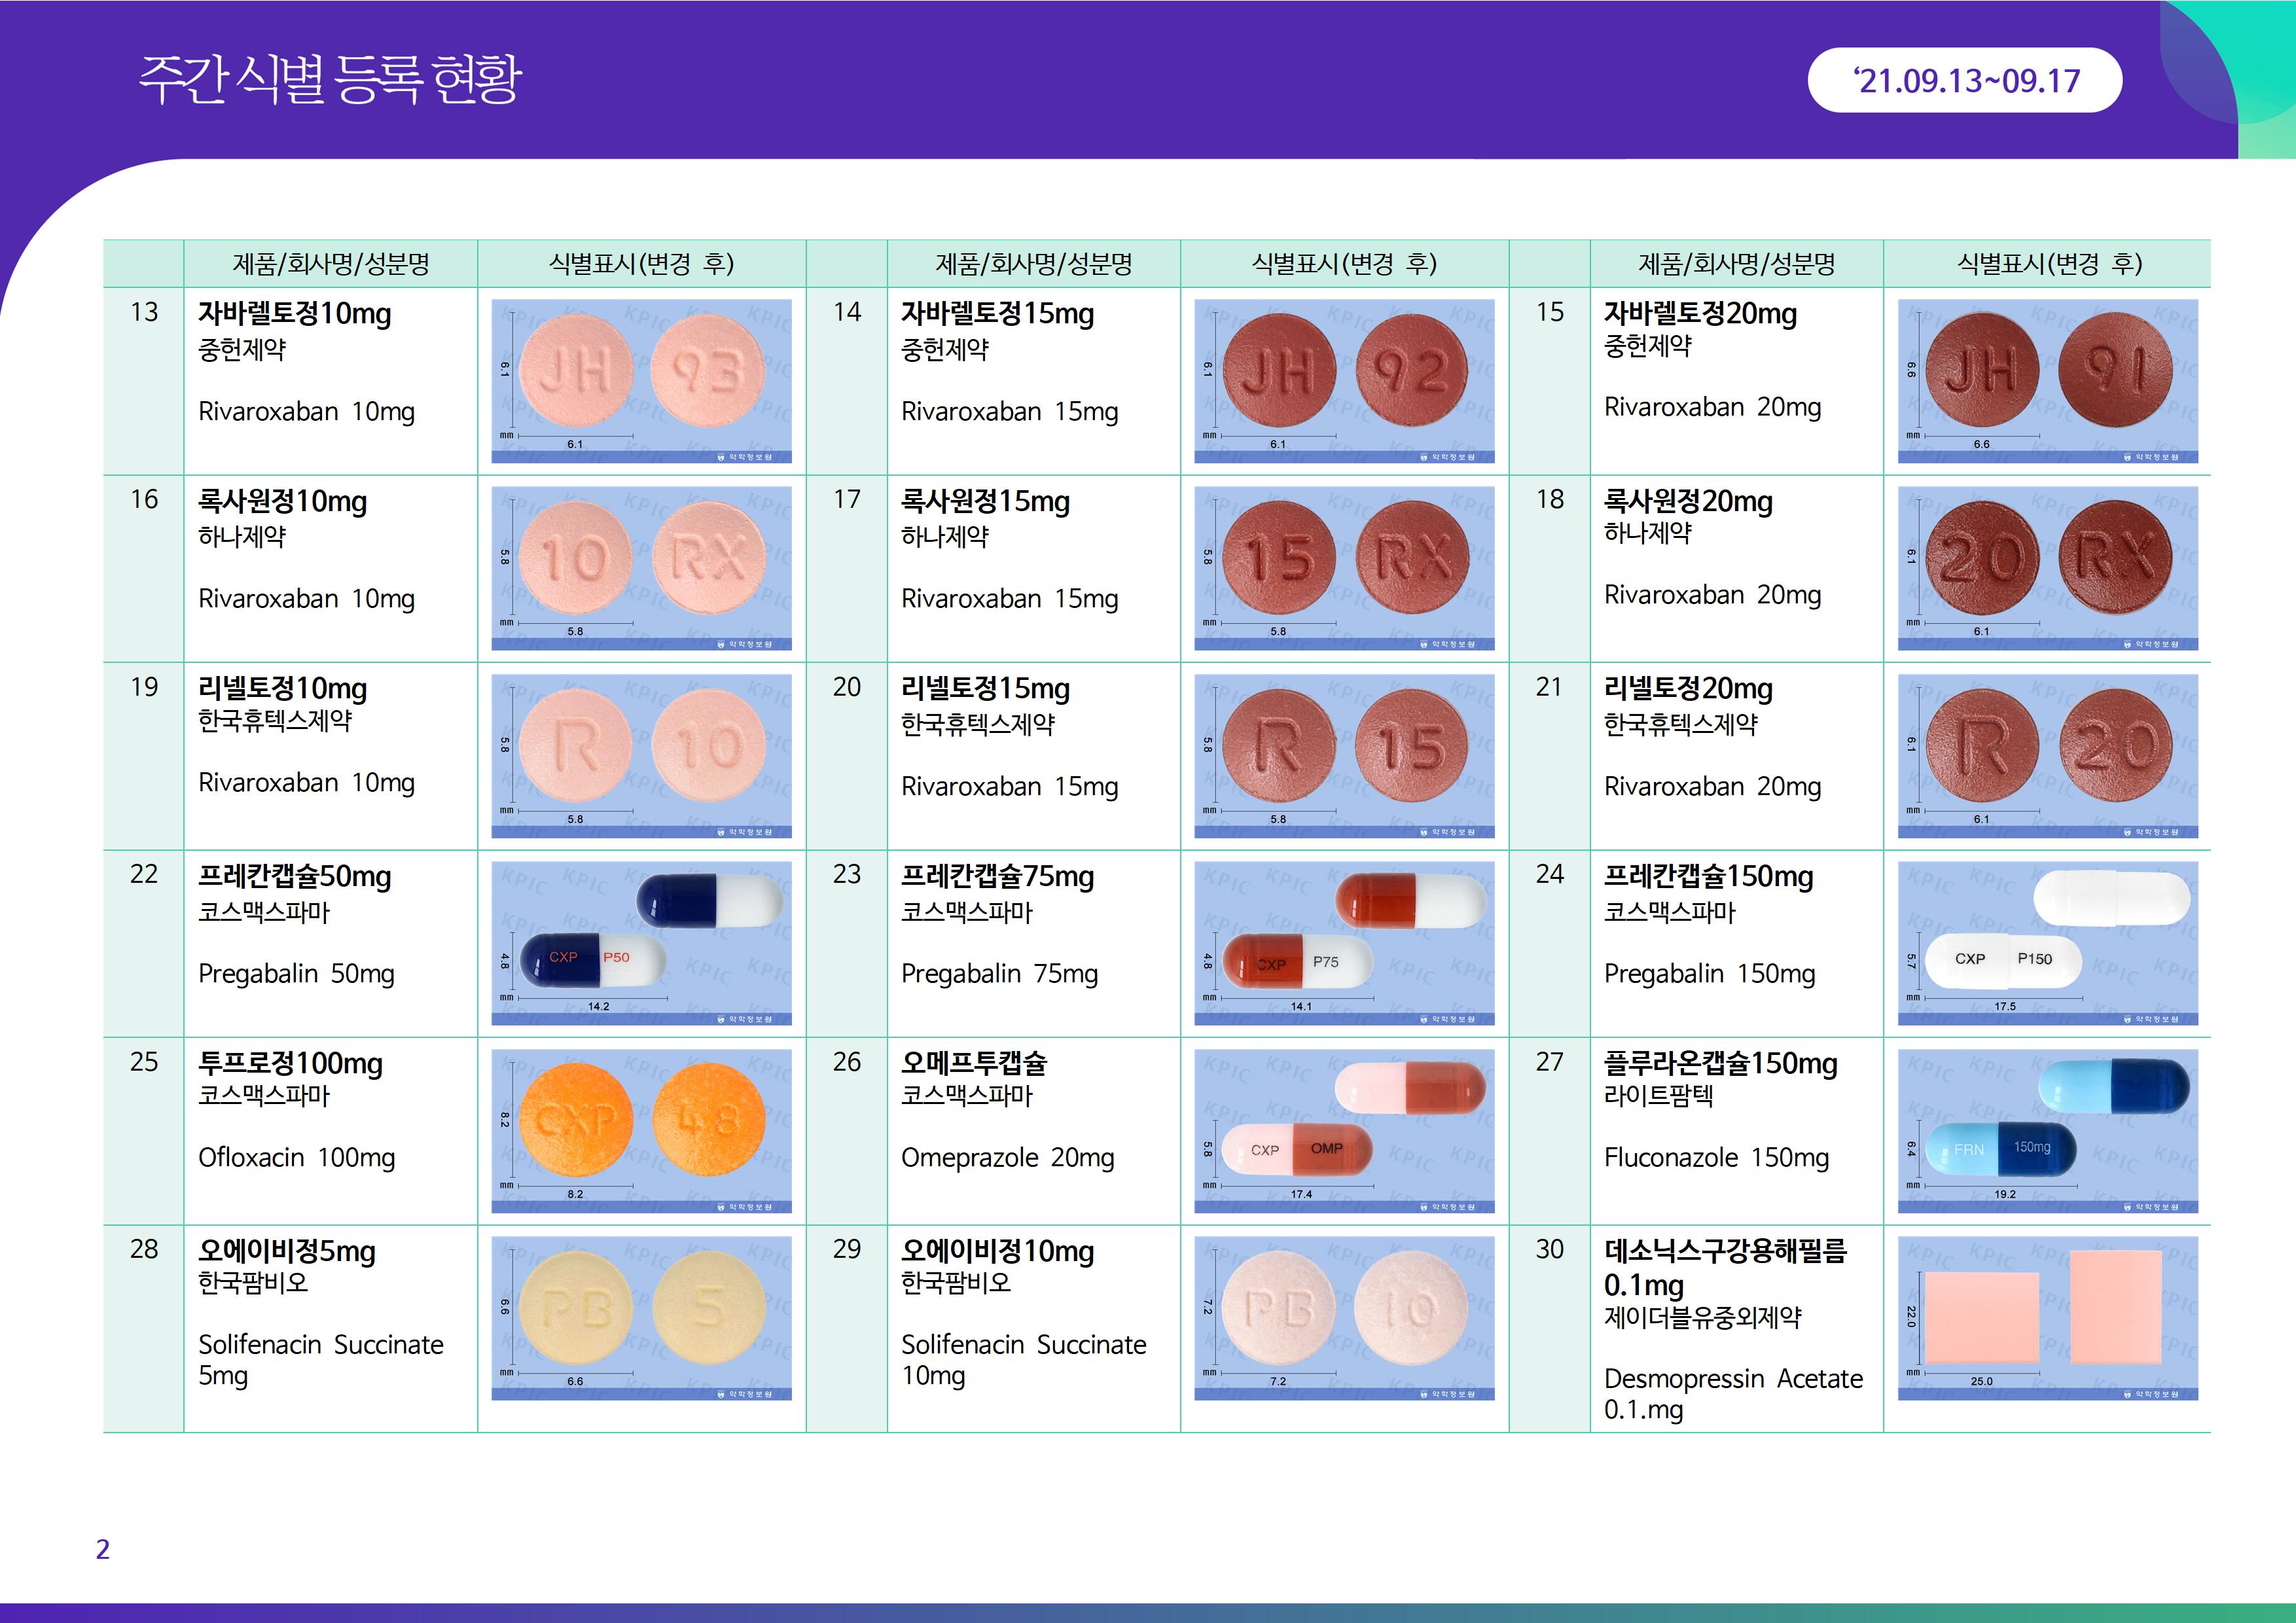Open the 10 RX pink tablet picture

pyautogui.click(x=641, y=568)
